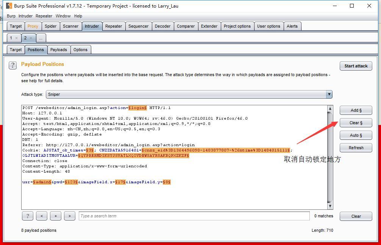Click the §admin§ payload position
Screen dimensions: 381x245
(x=42, y=182)
